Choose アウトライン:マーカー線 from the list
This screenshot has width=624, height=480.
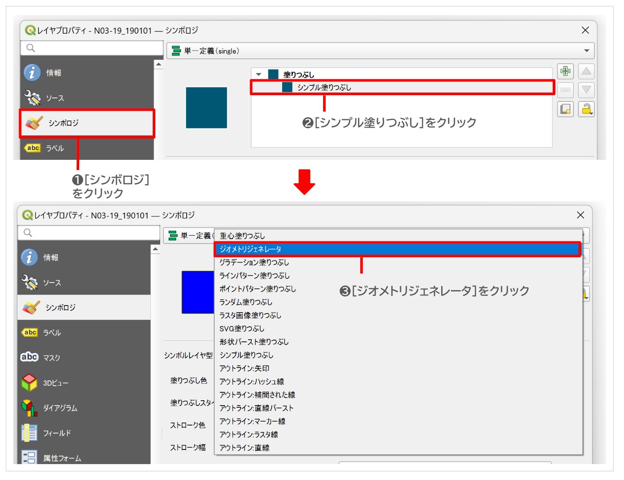coord(398,421)
